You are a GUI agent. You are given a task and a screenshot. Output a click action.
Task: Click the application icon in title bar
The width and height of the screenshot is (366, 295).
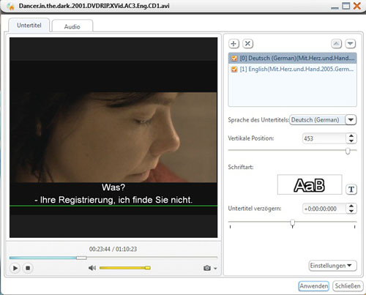[11, 7]
